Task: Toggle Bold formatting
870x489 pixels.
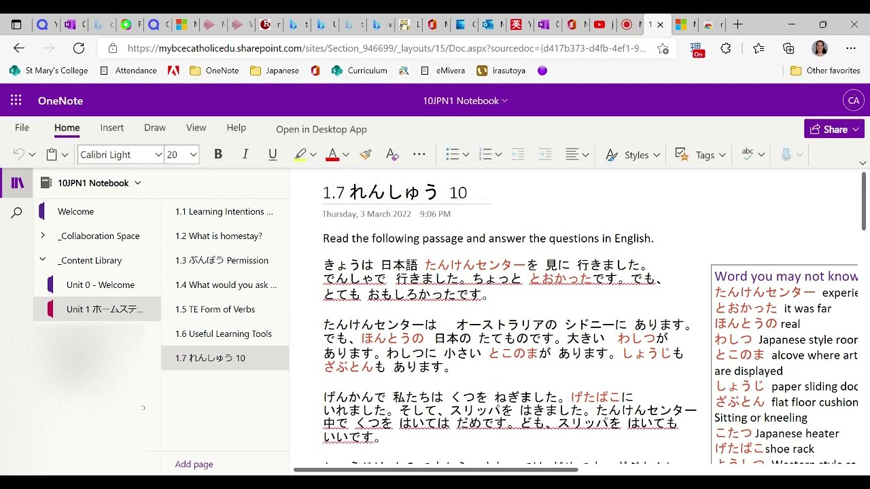Action: (x=218, y=155)
